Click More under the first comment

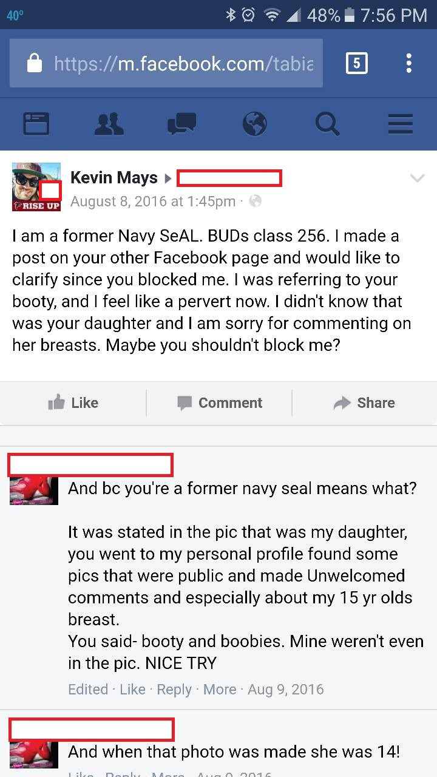(220, 690)
